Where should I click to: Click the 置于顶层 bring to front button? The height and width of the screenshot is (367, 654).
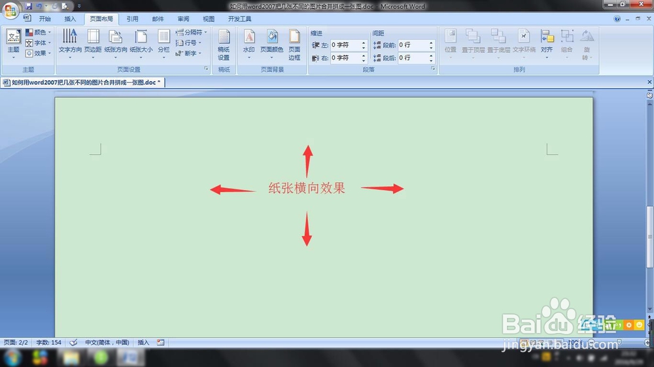473,43
